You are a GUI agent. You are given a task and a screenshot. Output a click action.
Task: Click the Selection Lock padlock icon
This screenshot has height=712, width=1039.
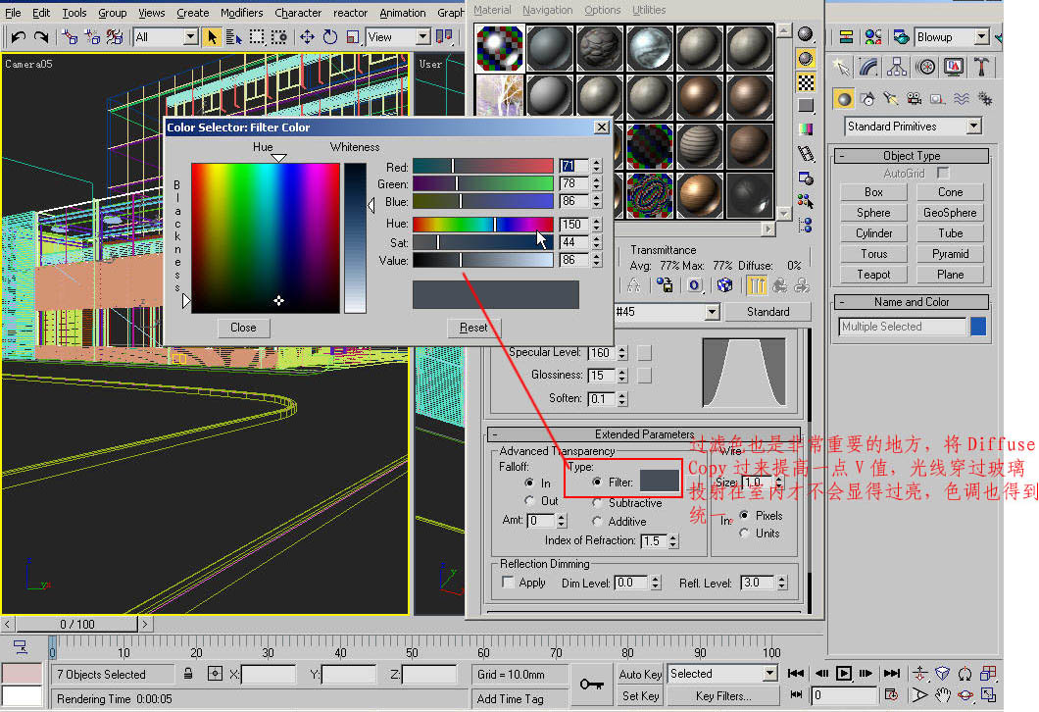(189, 674)
